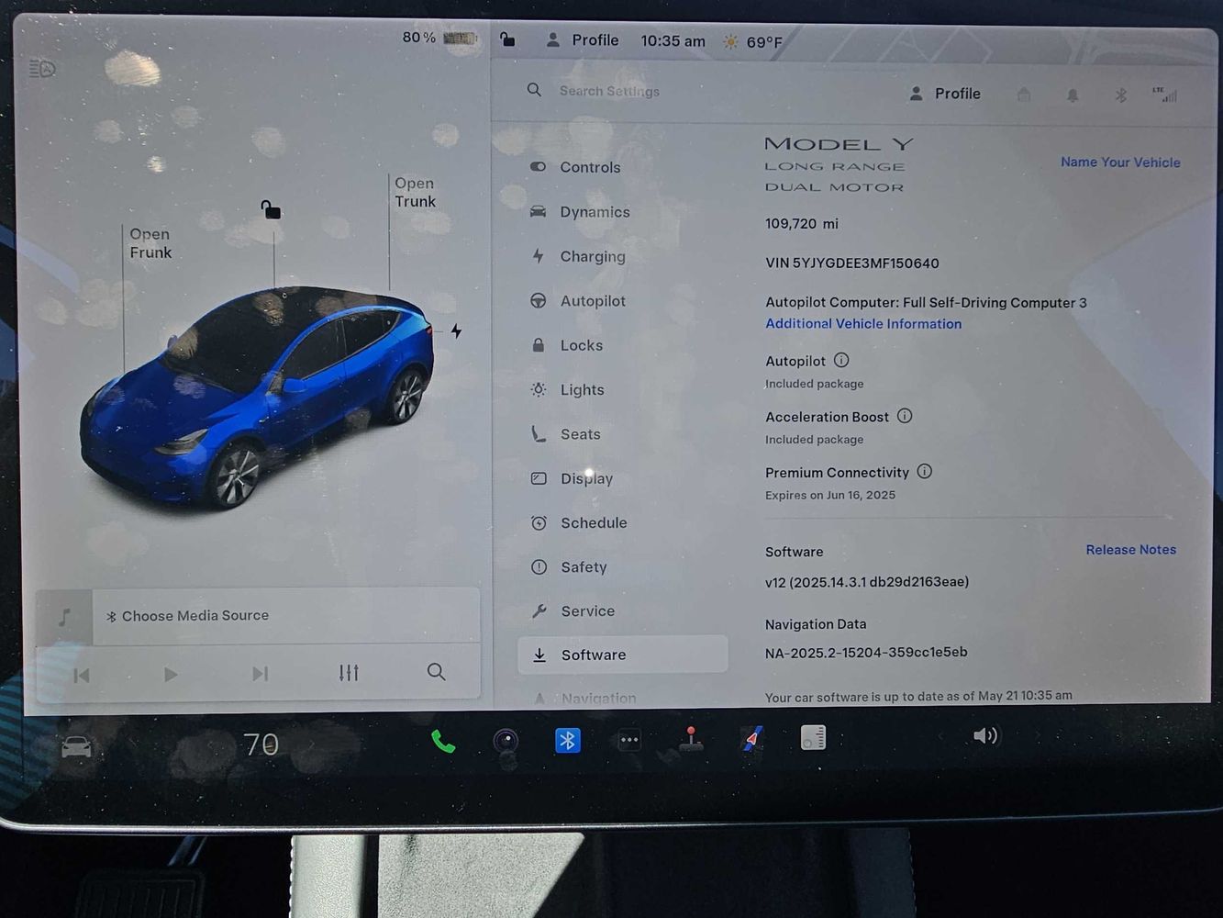Image resolution: width=1223 pixels, height=918 pixels.
Task: Tap the volume speaker icon
Action: [x=984, y=735]
